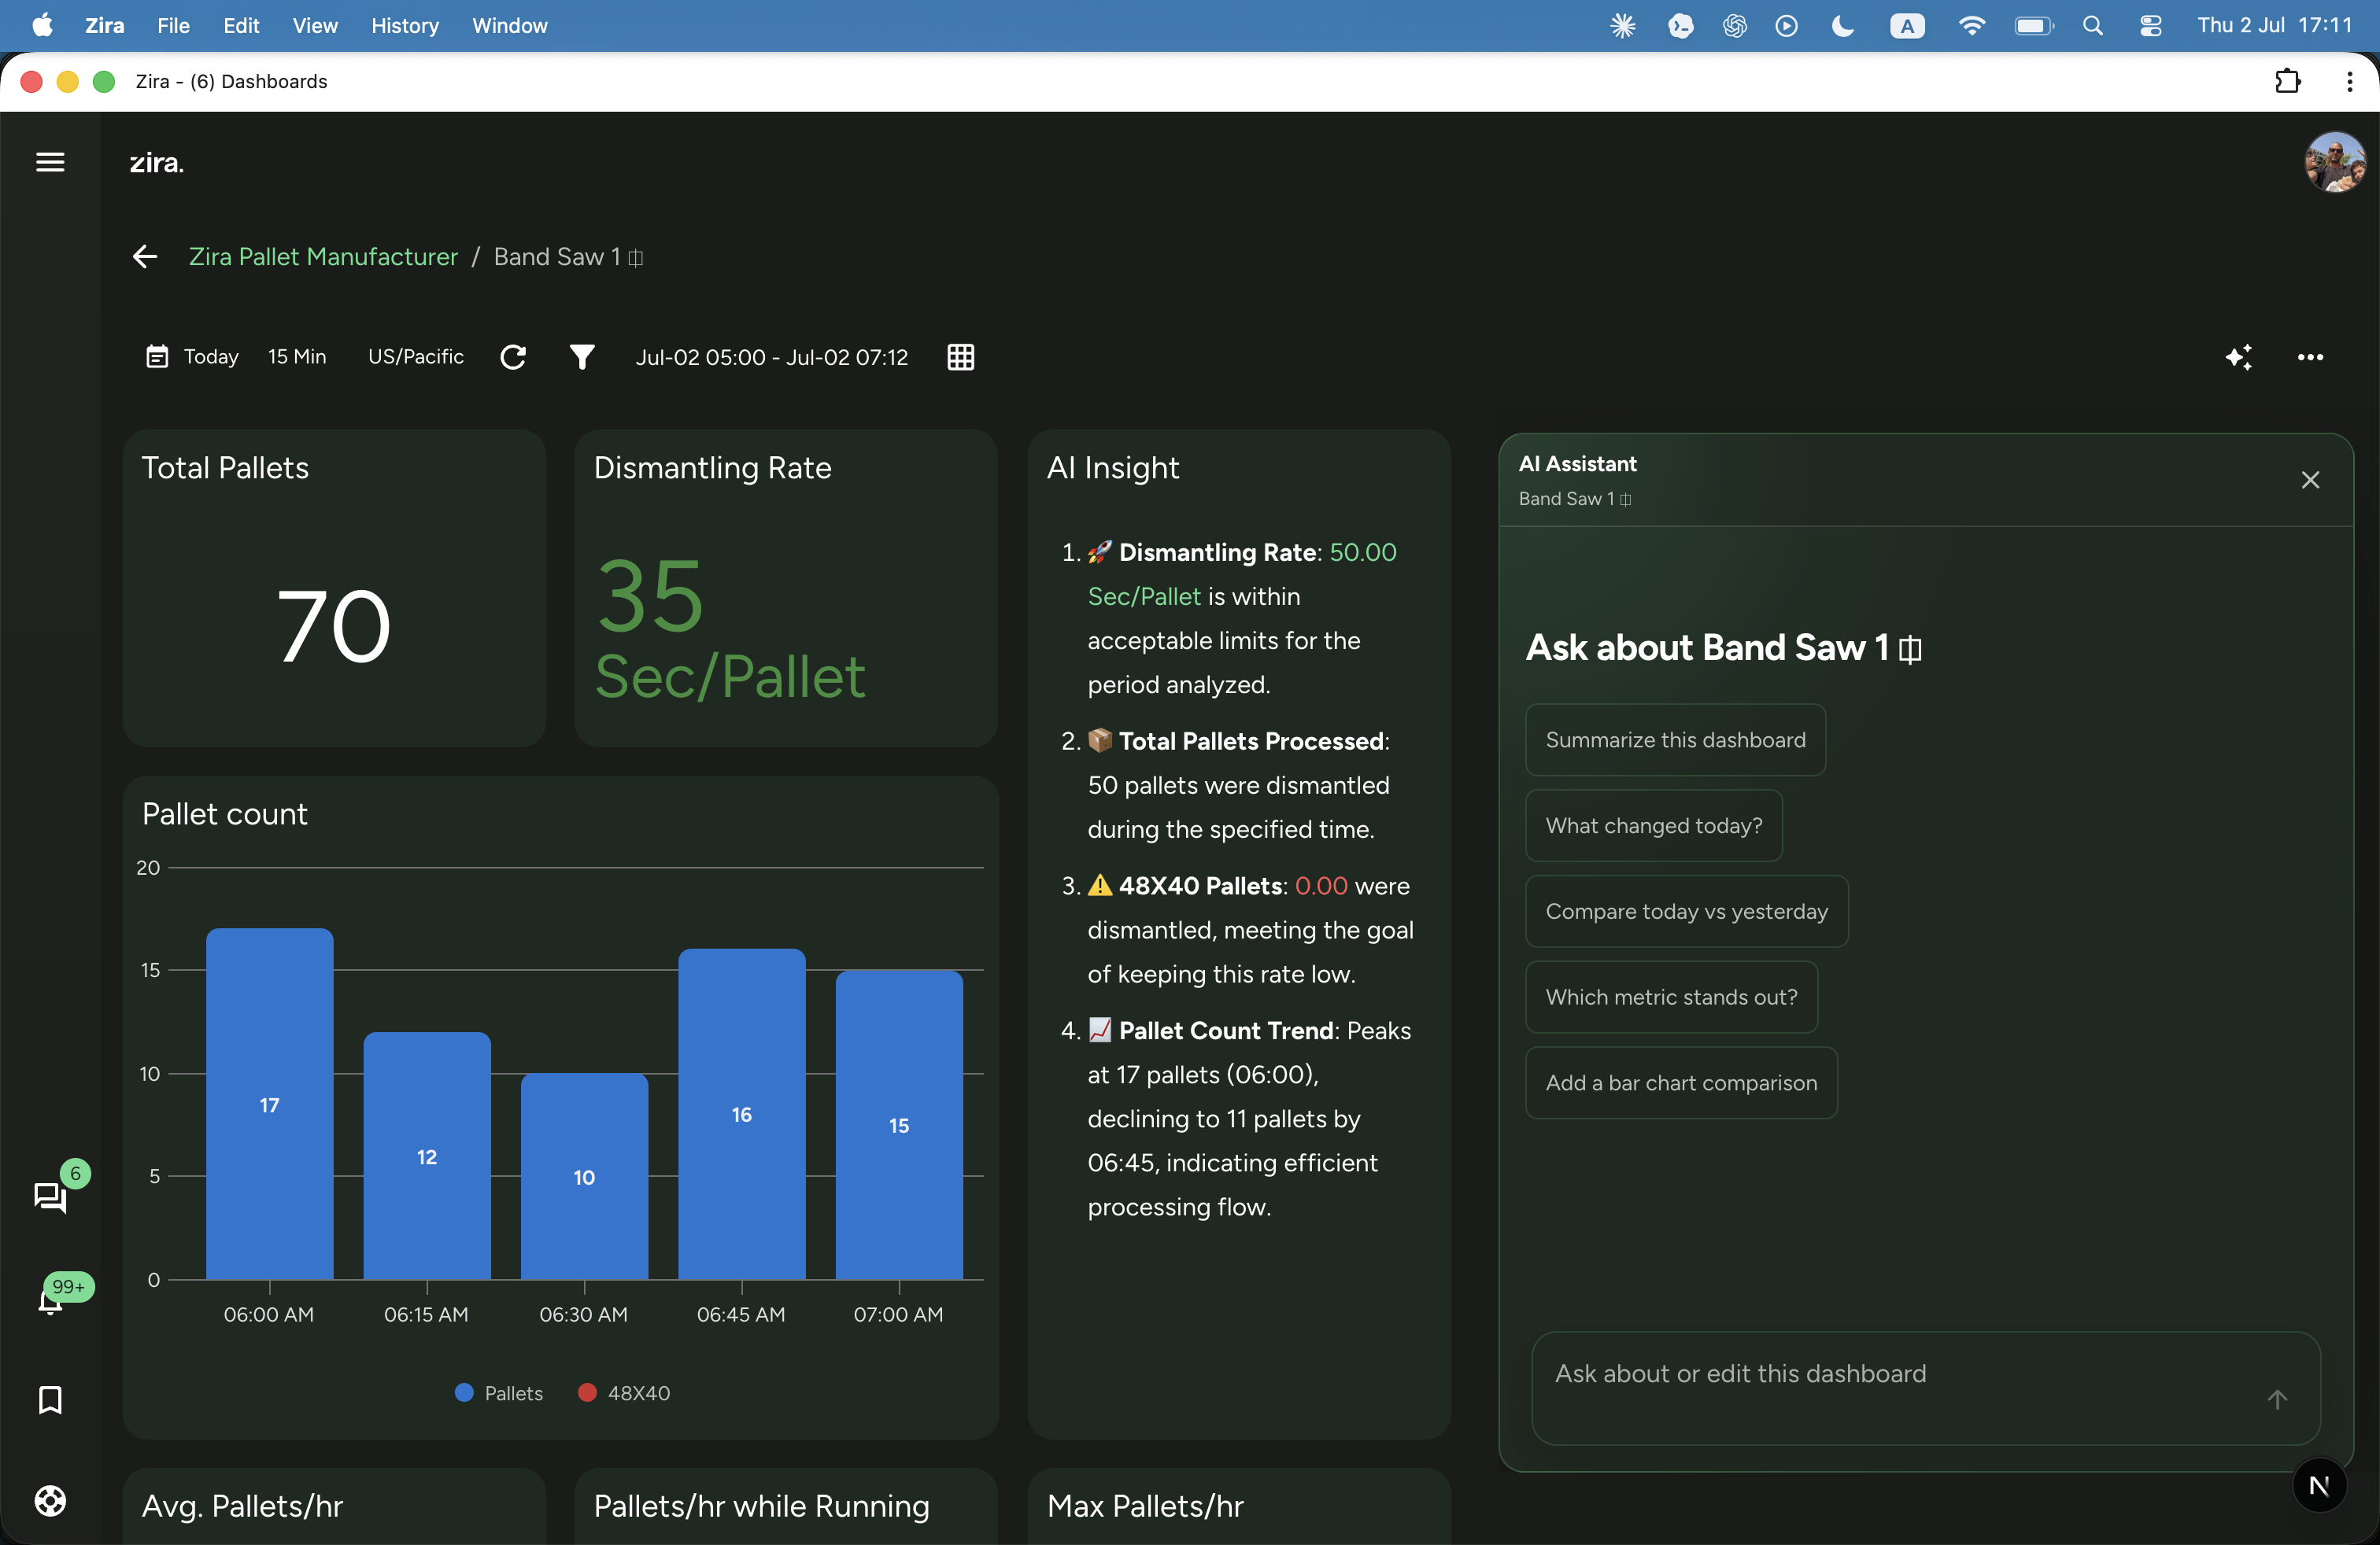2380x1545 pixels.
Task: Click What changed today? suggestion
Action: pyautogui.click(x=1654, y=825)
